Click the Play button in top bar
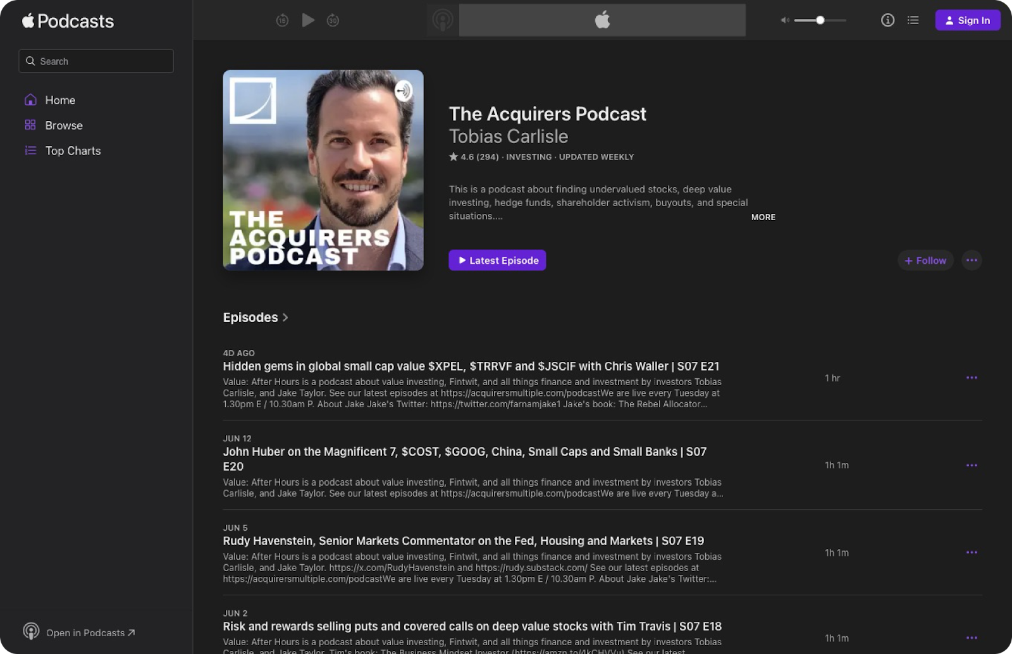The height and width of the screenshot is (654, 1012). pos(308,20)
